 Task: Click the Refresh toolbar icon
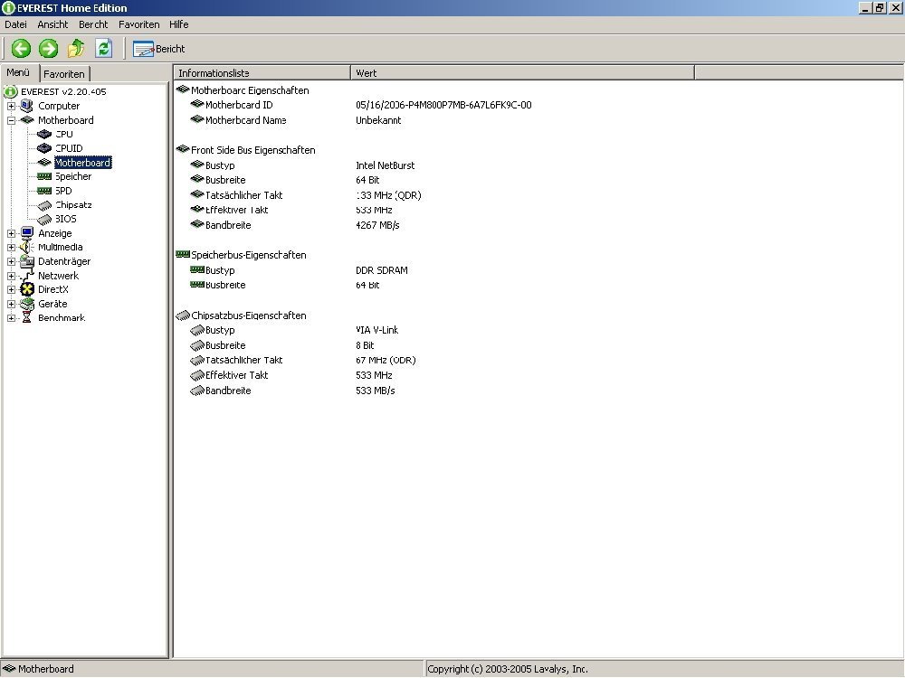(x=103, y=49)
